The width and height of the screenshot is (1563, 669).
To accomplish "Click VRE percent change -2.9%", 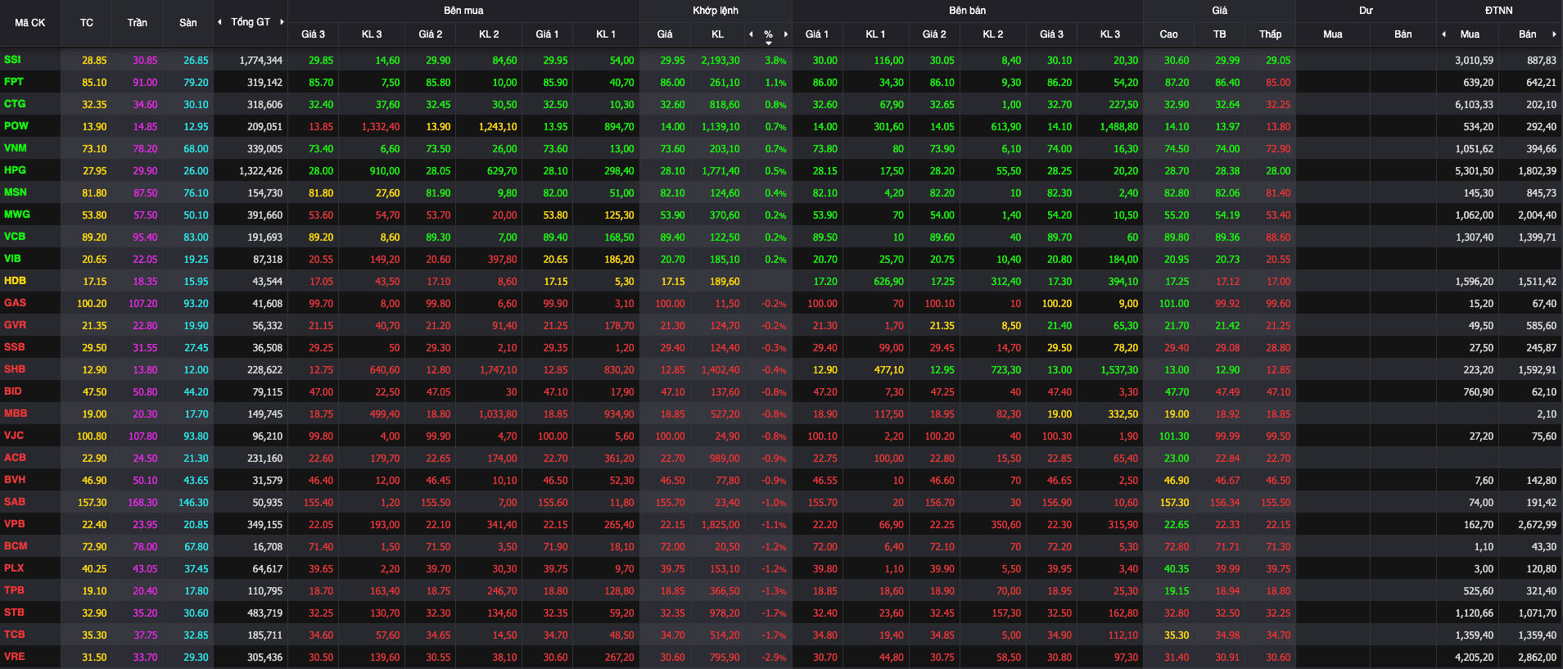I will (x=774, y=658).
